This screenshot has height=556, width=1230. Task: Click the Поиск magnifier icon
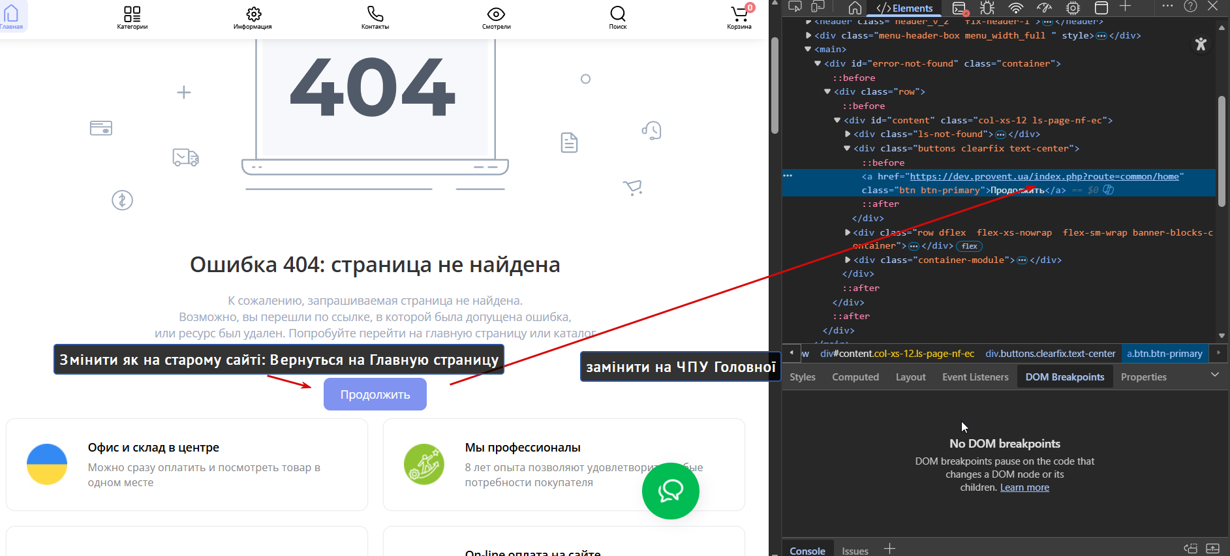click(618, 14)
